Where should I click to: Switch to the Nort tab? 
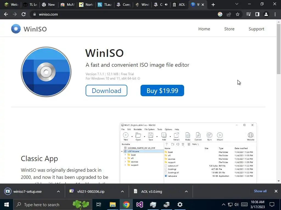coord(86,5)
